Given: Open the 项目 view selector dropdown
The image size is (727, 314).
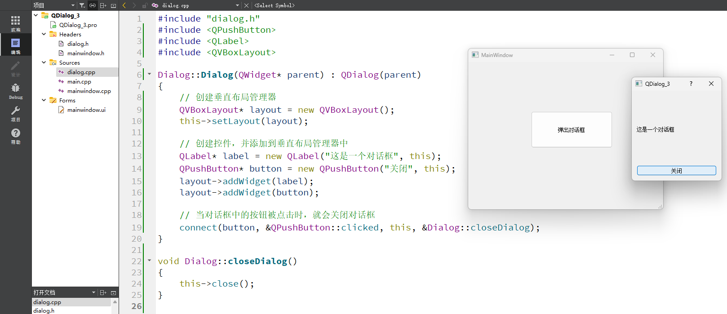Looking at the screenshot, I should (72, 5).
